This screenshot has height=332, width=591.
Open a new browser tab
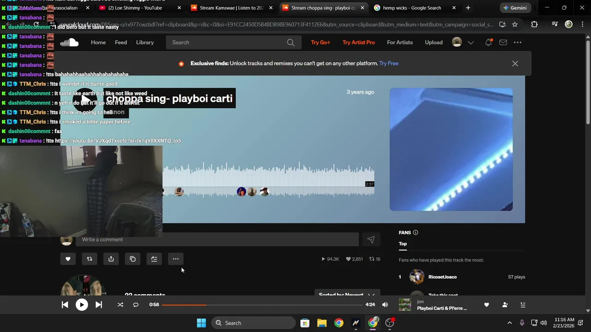[468, 8]
